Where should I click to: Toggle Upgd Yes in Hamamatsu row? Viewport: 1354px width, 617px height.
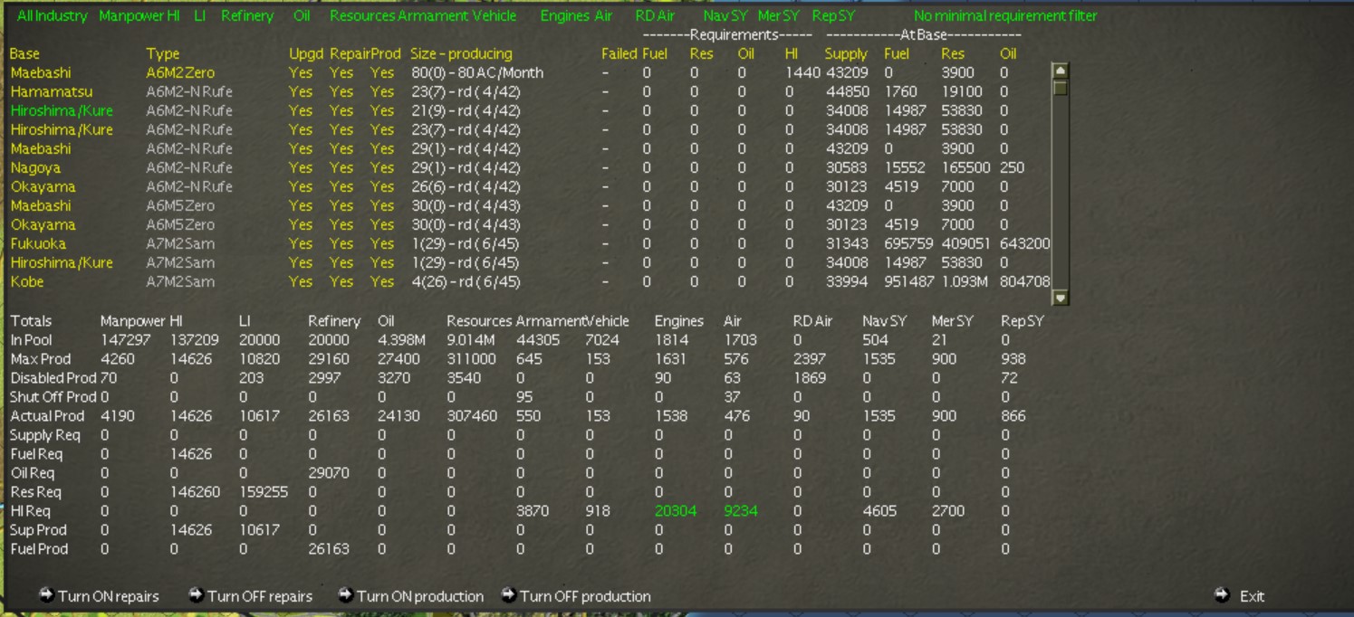(x=301, y=91)
